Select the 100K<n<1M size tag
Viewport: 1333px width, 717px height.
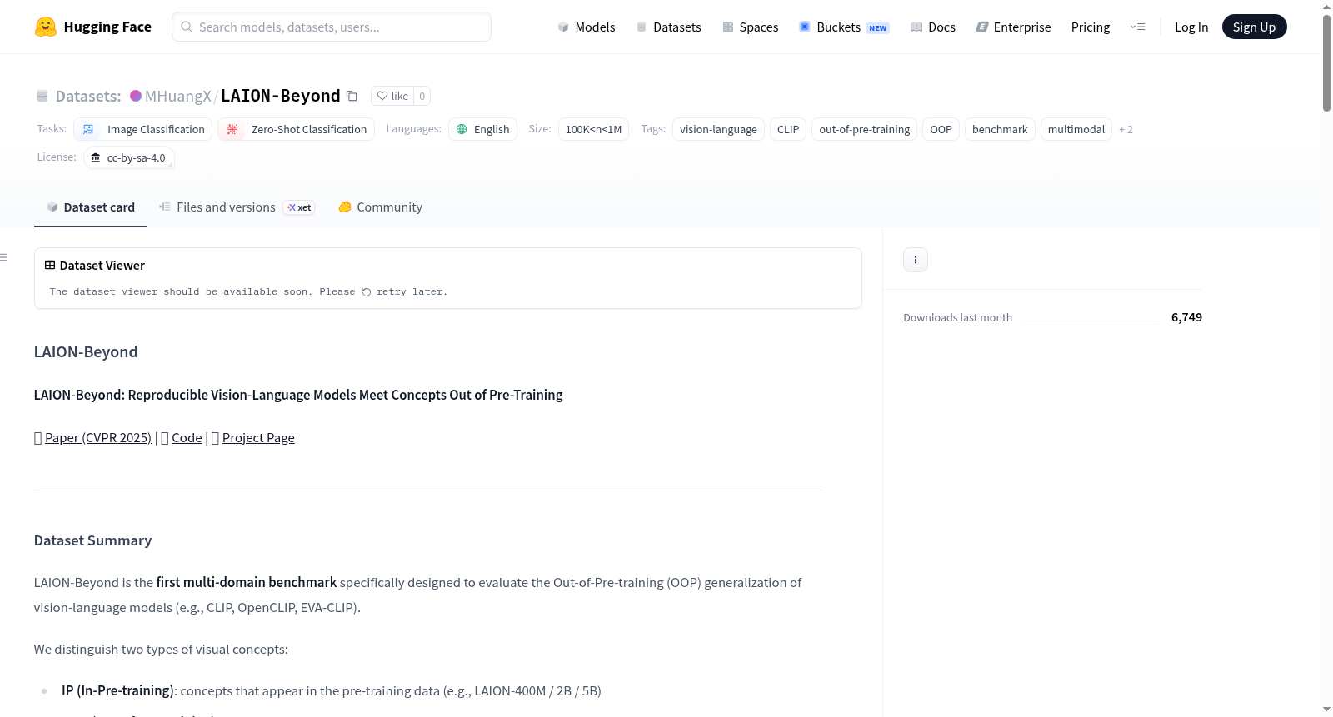pos(593,129)
